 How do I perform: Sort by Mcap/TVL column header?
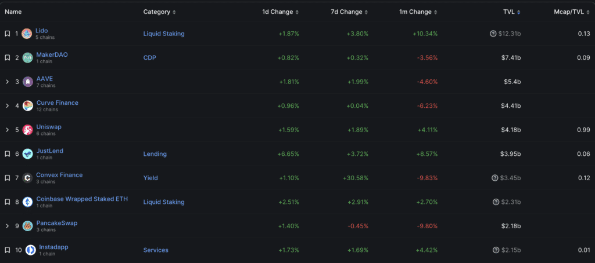tap(570, 12)
